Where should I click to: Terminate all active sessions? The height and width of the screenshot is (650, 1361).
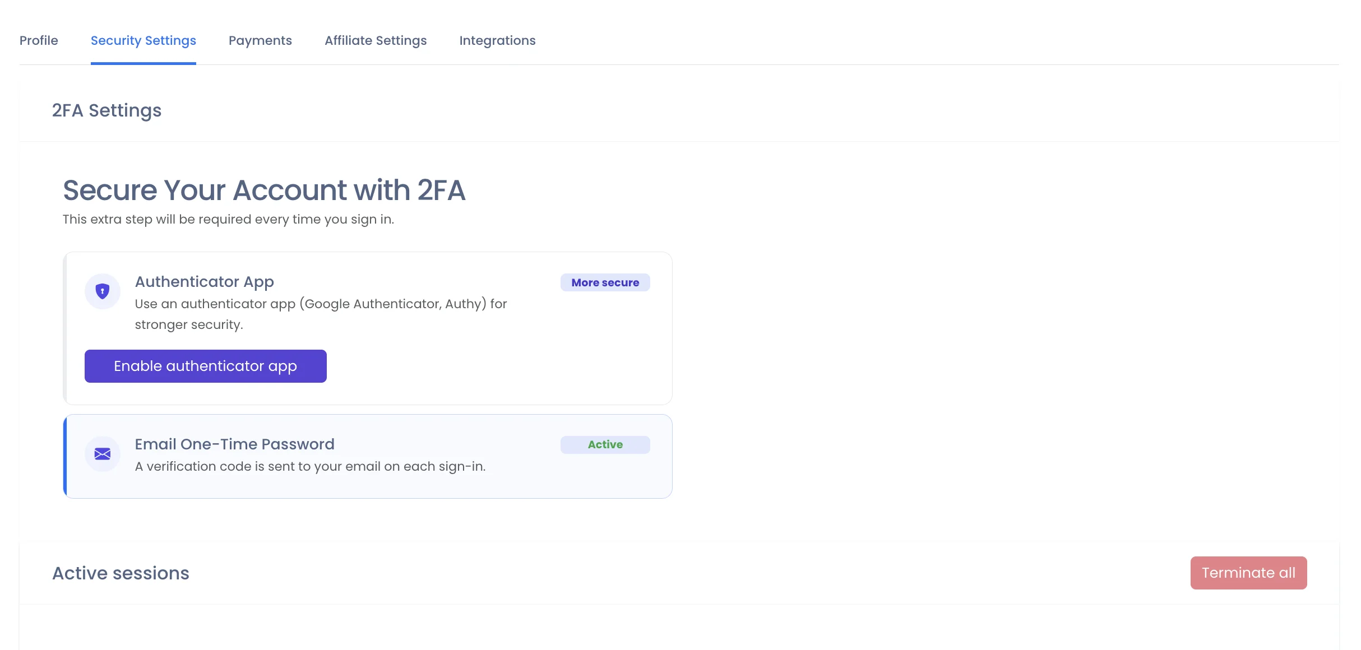[1248, 573]
